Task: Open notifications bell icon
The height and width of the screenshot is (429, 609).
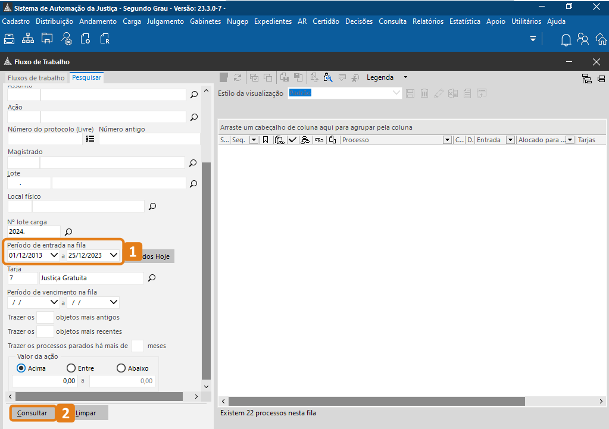Action: pyautogui.click(x=566, y=39)
